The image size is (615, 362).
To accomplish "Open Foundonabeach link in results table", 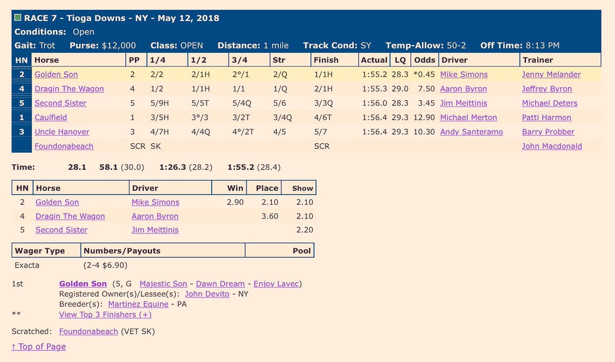I will coord(64,146).
